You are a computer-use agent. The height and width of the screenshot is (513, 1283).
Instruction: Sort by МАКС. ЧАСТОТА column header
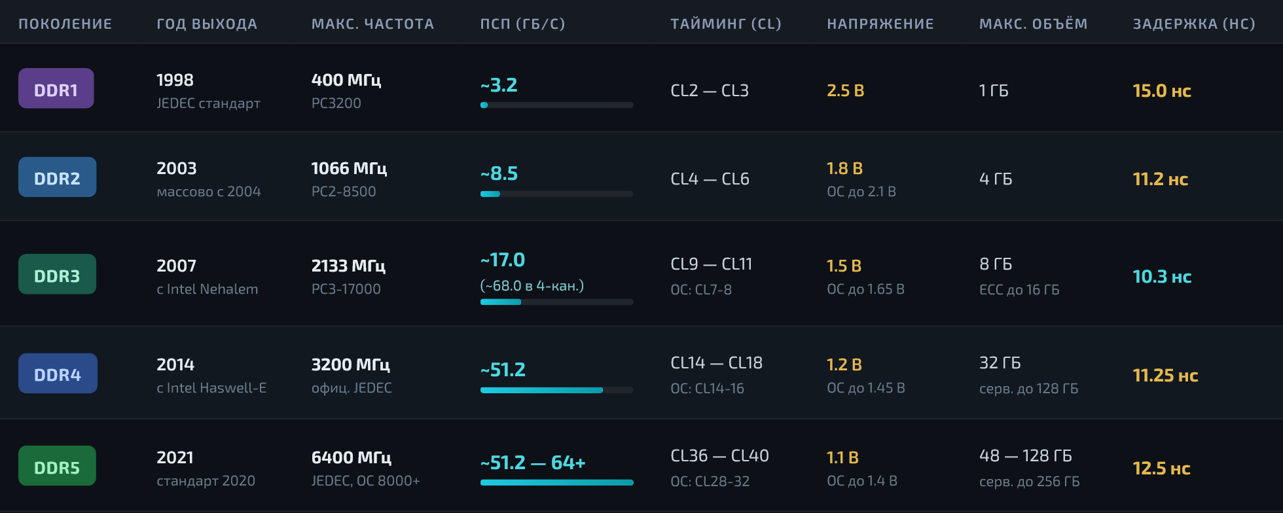point(372,24)
